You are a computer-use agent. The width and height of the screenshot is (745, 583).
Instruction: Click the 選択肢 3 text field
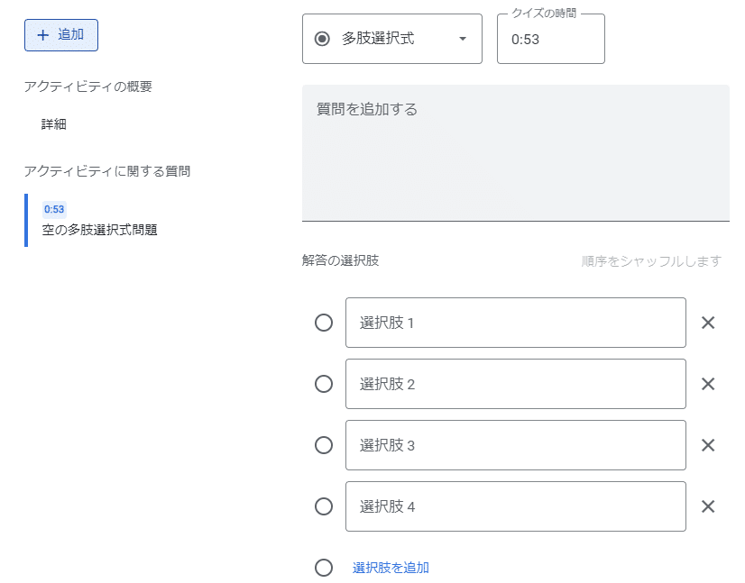coord(516,445)
